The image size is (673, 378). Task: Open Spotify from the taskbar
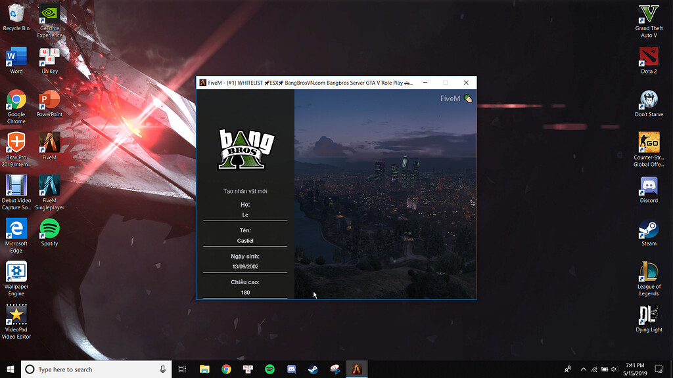click(x=269, y=369)
